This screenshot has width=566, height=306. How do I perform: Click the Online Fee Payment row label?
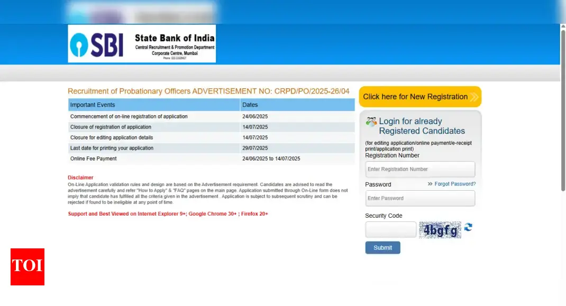[94, 159]
